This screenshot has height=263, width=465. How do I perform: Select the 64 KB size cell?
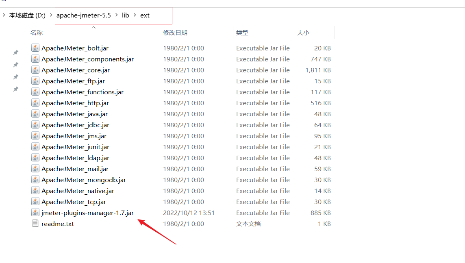[x=322, y=125]
